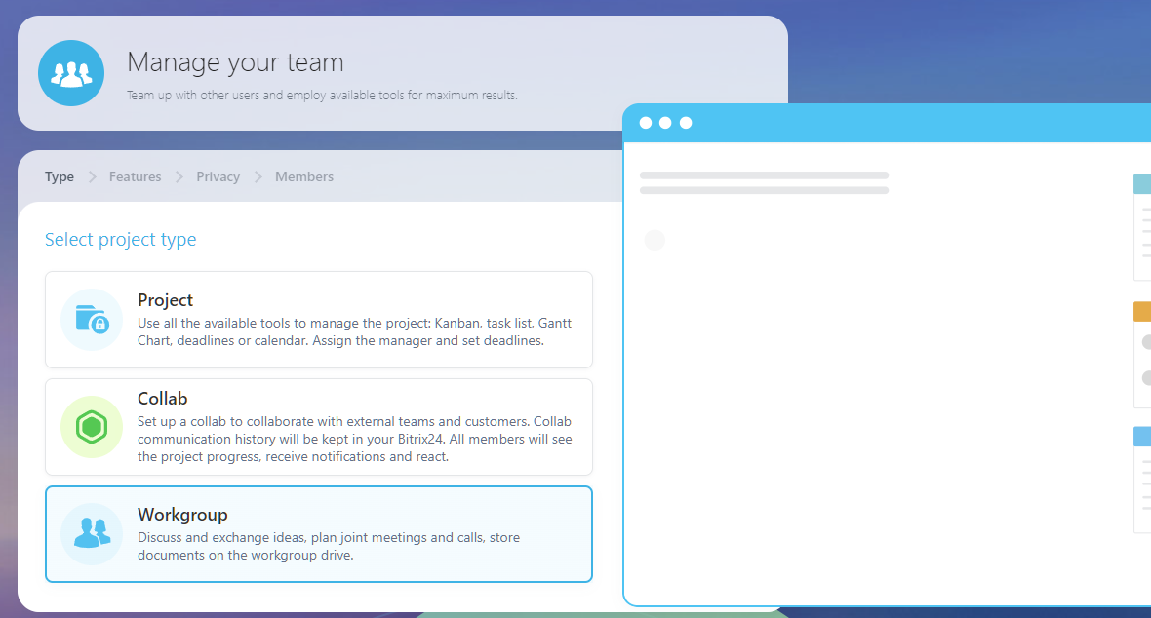
Task: Click the Collab green hexagon icon
Action: 91,427
